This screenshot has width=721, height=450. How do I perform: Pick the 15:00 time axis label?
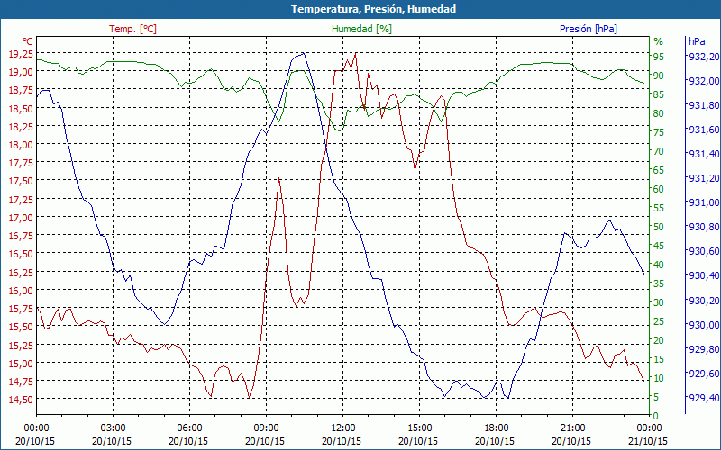(x=419, y=428)
